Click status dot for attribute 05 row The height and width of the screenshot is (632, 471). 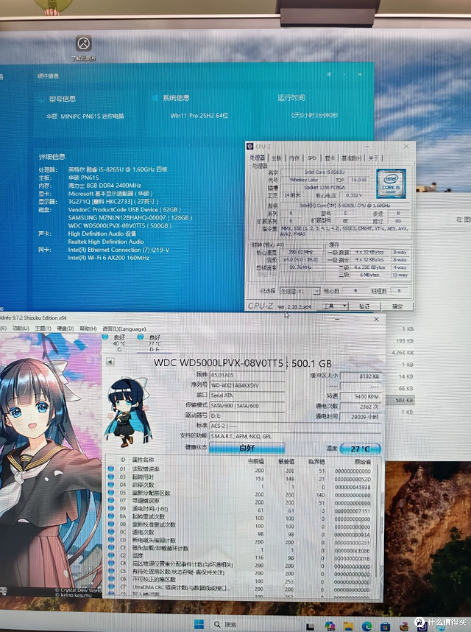[111, 493]
